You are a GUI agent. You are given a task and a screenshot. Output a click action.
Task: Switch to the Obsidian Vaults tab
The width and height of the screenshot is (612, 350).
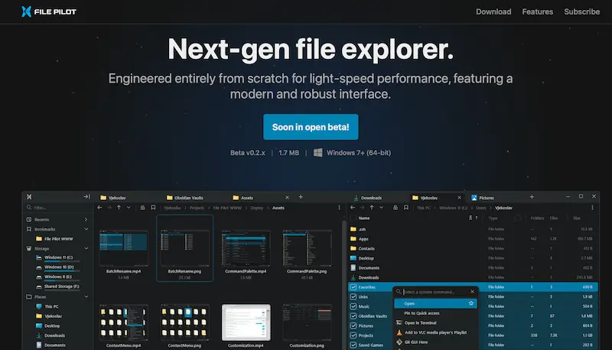click(x=184, y=198)
